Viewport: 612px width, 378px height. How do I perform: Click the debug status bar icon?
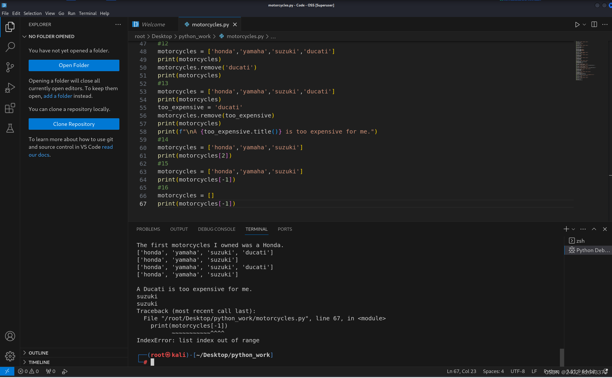[65, 371]
